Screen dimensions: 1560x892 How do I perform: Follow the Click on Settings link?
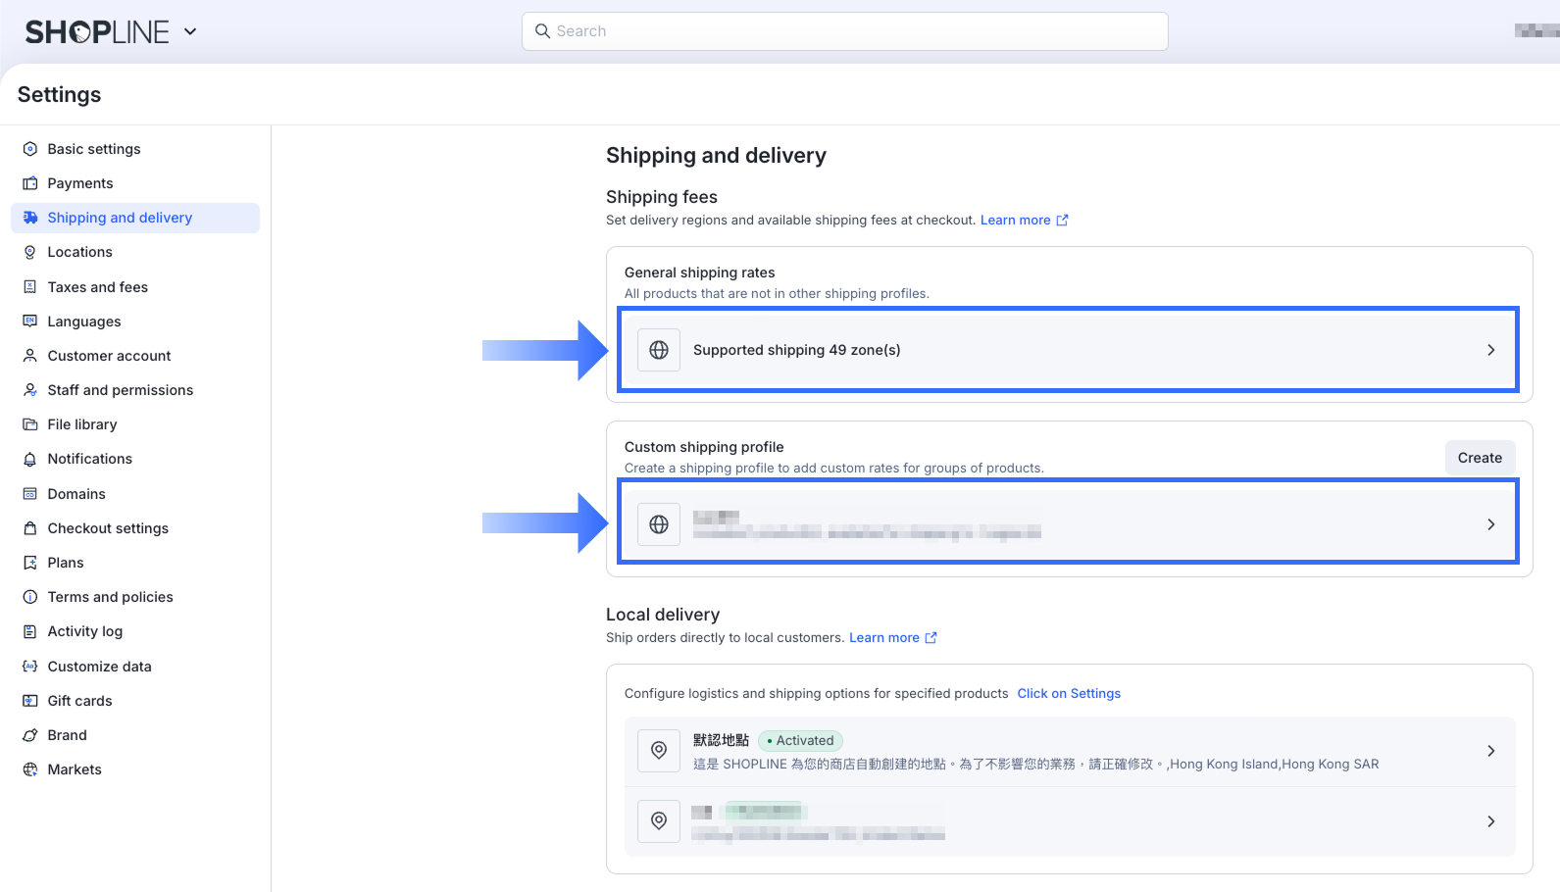[x=1069, y=694]
